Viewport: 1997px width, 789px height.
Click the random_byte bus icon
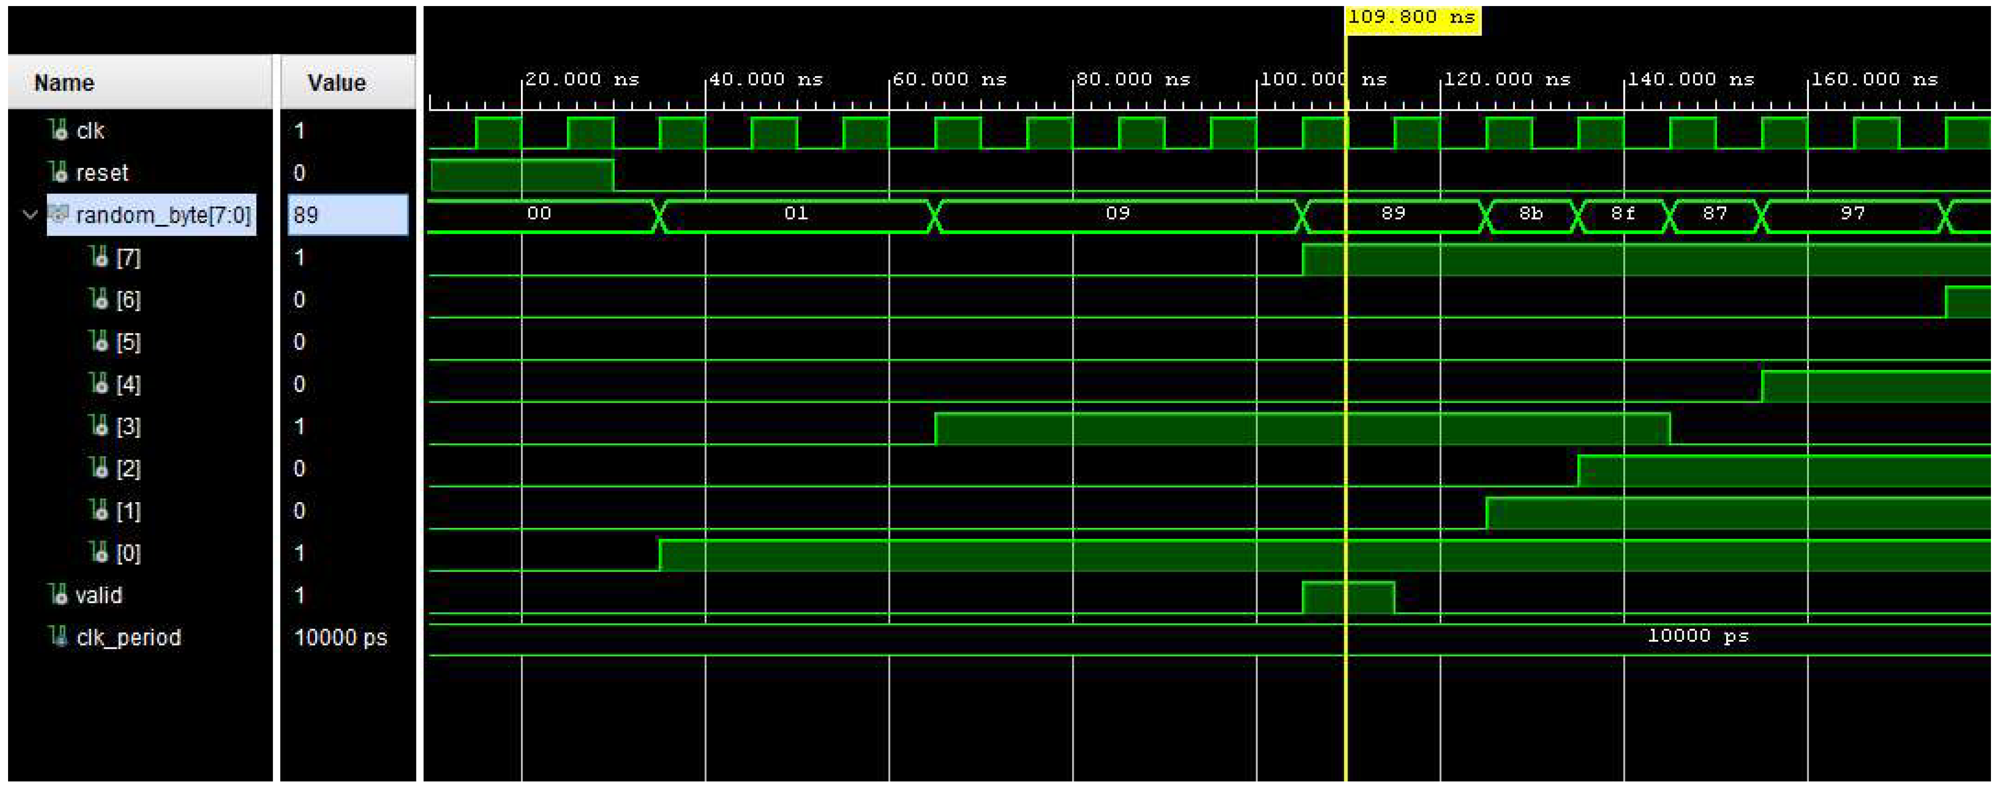click(x=59, y=214)
